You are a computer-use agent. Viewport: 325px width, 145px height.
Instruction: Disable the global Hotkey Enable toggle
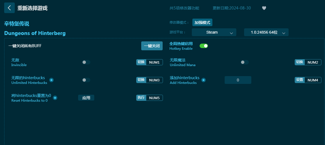pos(204,46)
